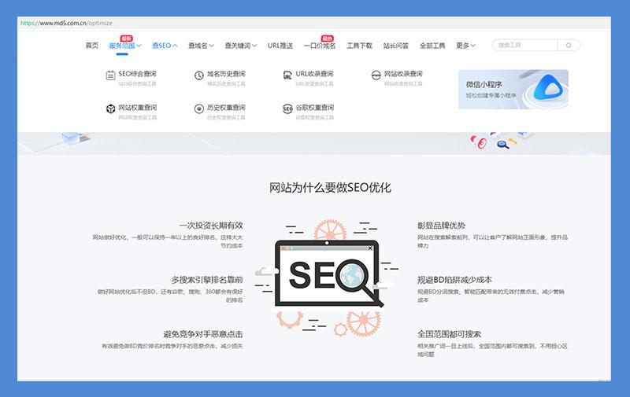Click the 域名历史查询 clock icon
The image size is (630, 397).
(x=199, y=75)
